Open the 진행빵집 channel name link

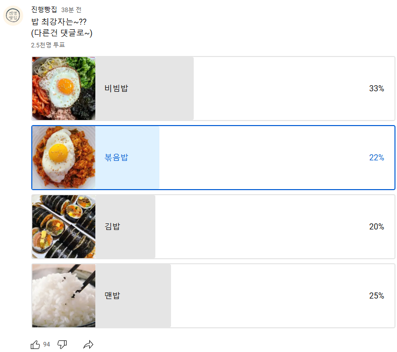point(44,10)
